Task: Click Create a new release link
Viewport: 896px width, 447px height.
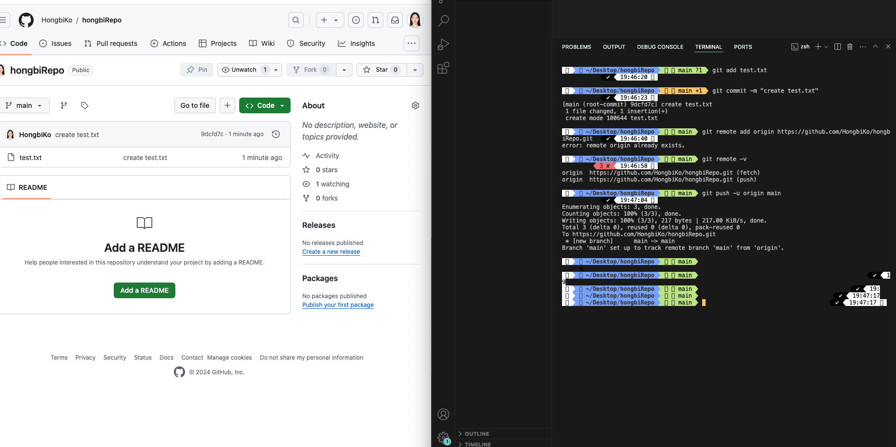Action: coord(331,252)
